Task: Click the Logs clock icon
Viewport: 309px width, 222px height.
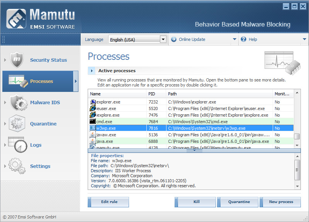Action: [x=17, y=144]
